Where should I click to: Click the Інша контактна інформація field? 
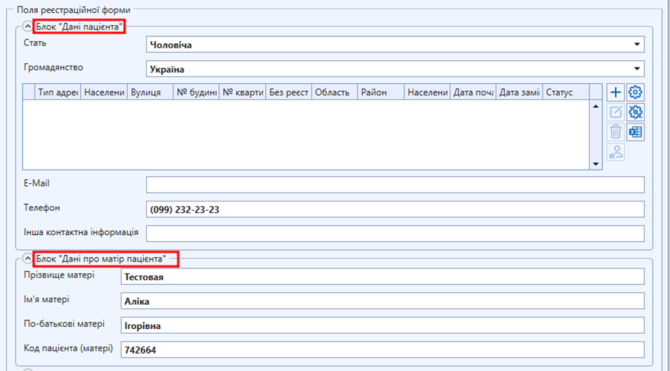pos(395,234)
